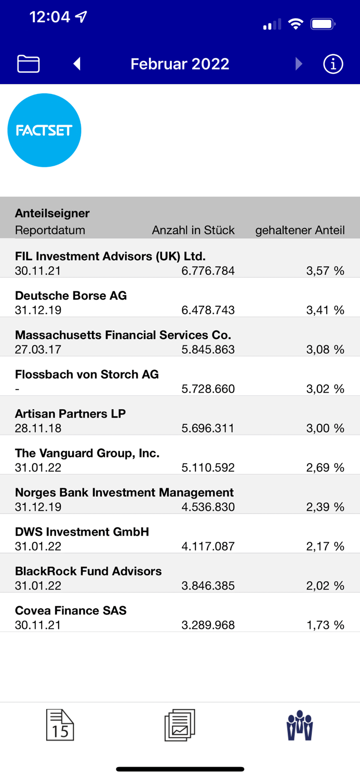This screenshot has width=360, height=779.
Task: Select FIL Investment Advisors (UK) Ltd. row
Action: [x=180, y=263]
